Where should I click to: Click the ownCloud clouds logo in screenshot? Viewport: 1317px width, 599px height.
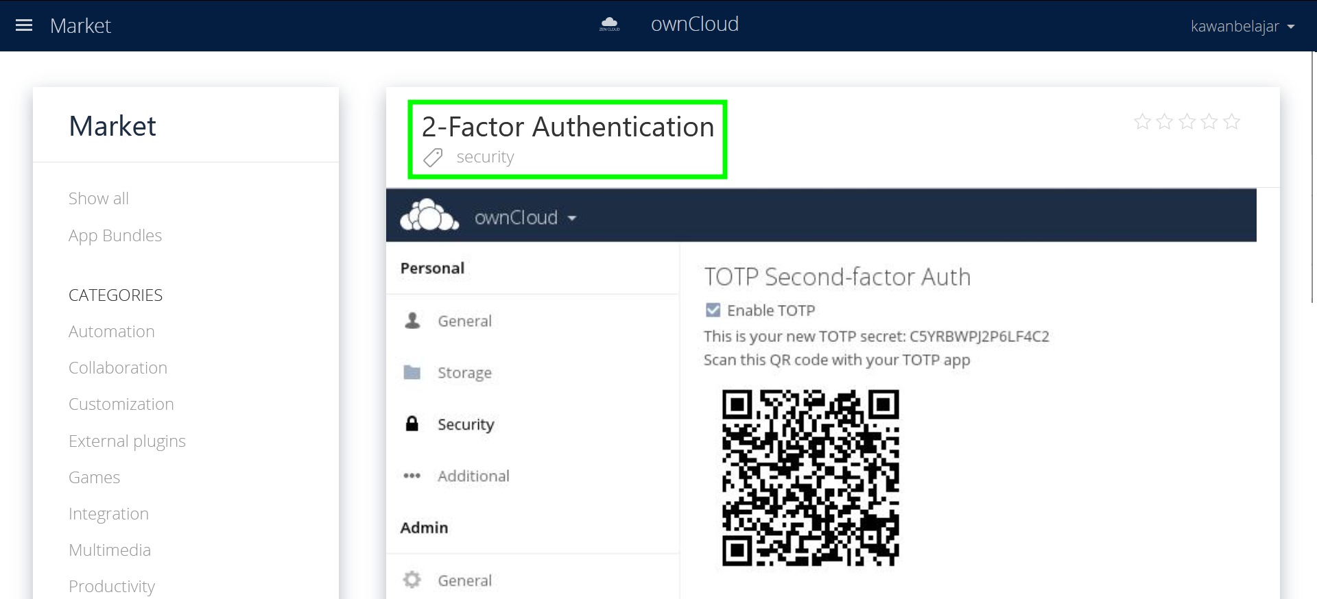click(x=429, y=216)
